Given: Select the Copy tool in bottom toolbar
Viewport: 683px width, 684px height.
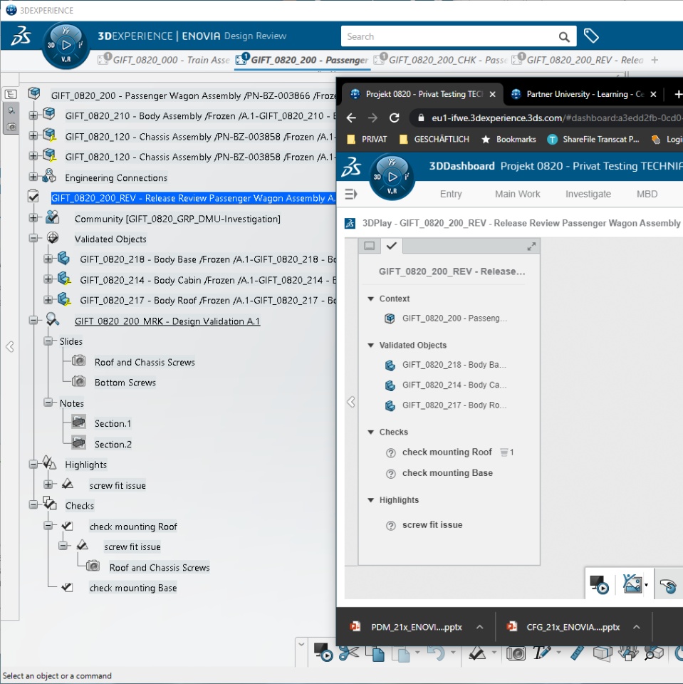Looking at the screenshot, I should pos(375,653).
